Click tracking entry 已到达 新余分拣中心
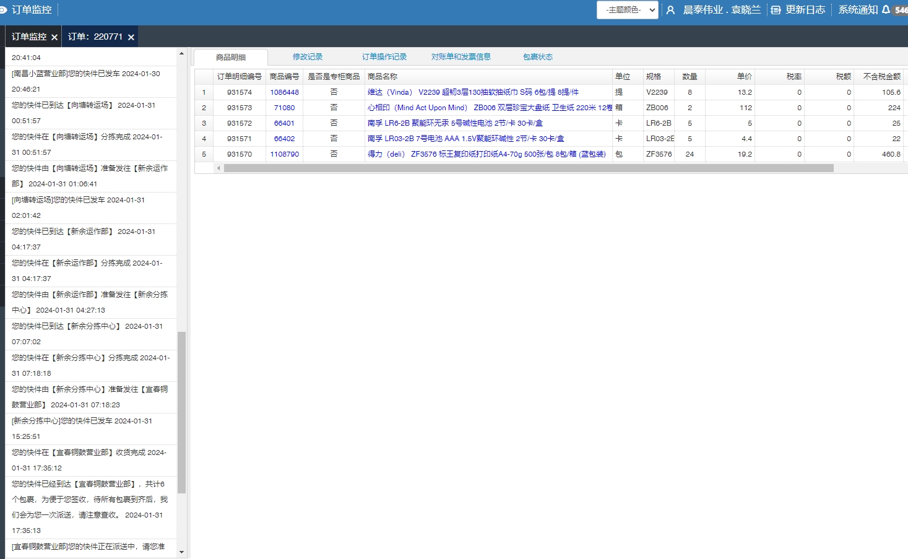The width and height of the screenshot is (908, 559). coord(91,334)
